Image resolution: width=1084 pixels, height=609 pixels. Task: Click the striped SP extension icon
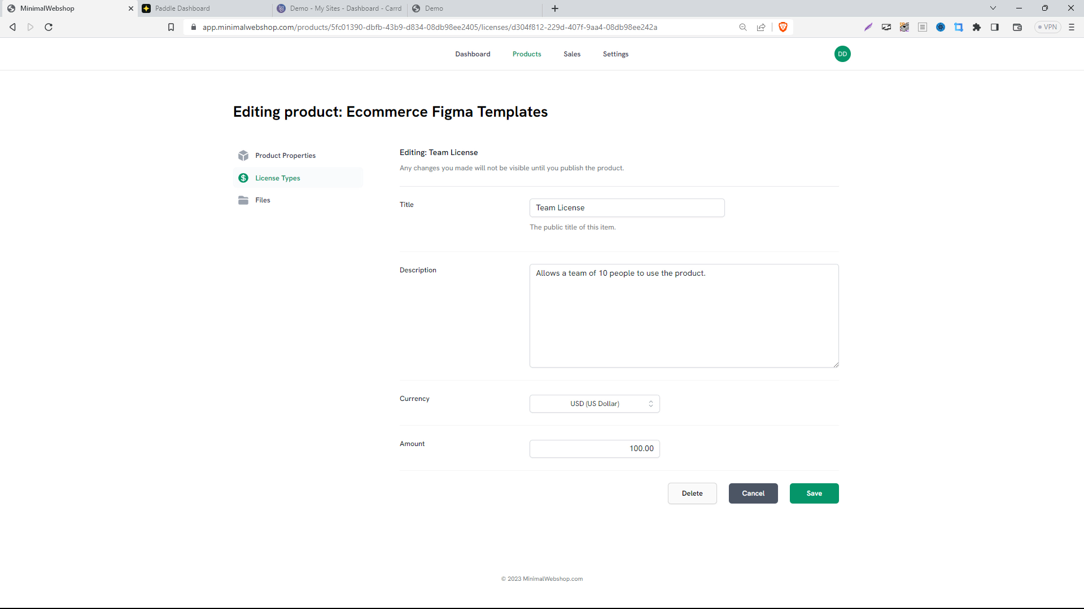pyautogui.click(x=904, y=27)
